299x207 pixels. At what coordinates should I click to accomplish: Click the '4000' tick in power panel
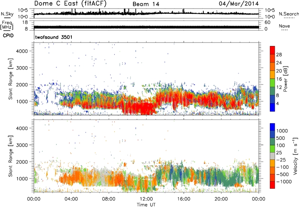[22, 51]
